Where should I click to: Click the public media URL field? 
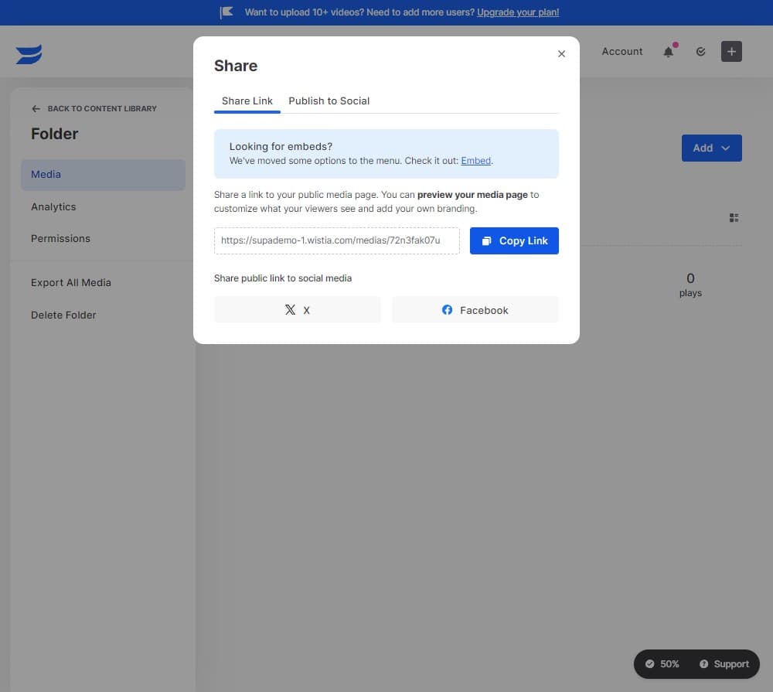pyautogui.click(x=336, y=240)
